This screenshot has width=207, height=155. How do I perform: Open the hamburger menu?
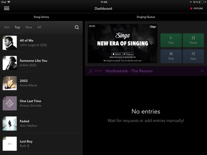coord(7,8)
